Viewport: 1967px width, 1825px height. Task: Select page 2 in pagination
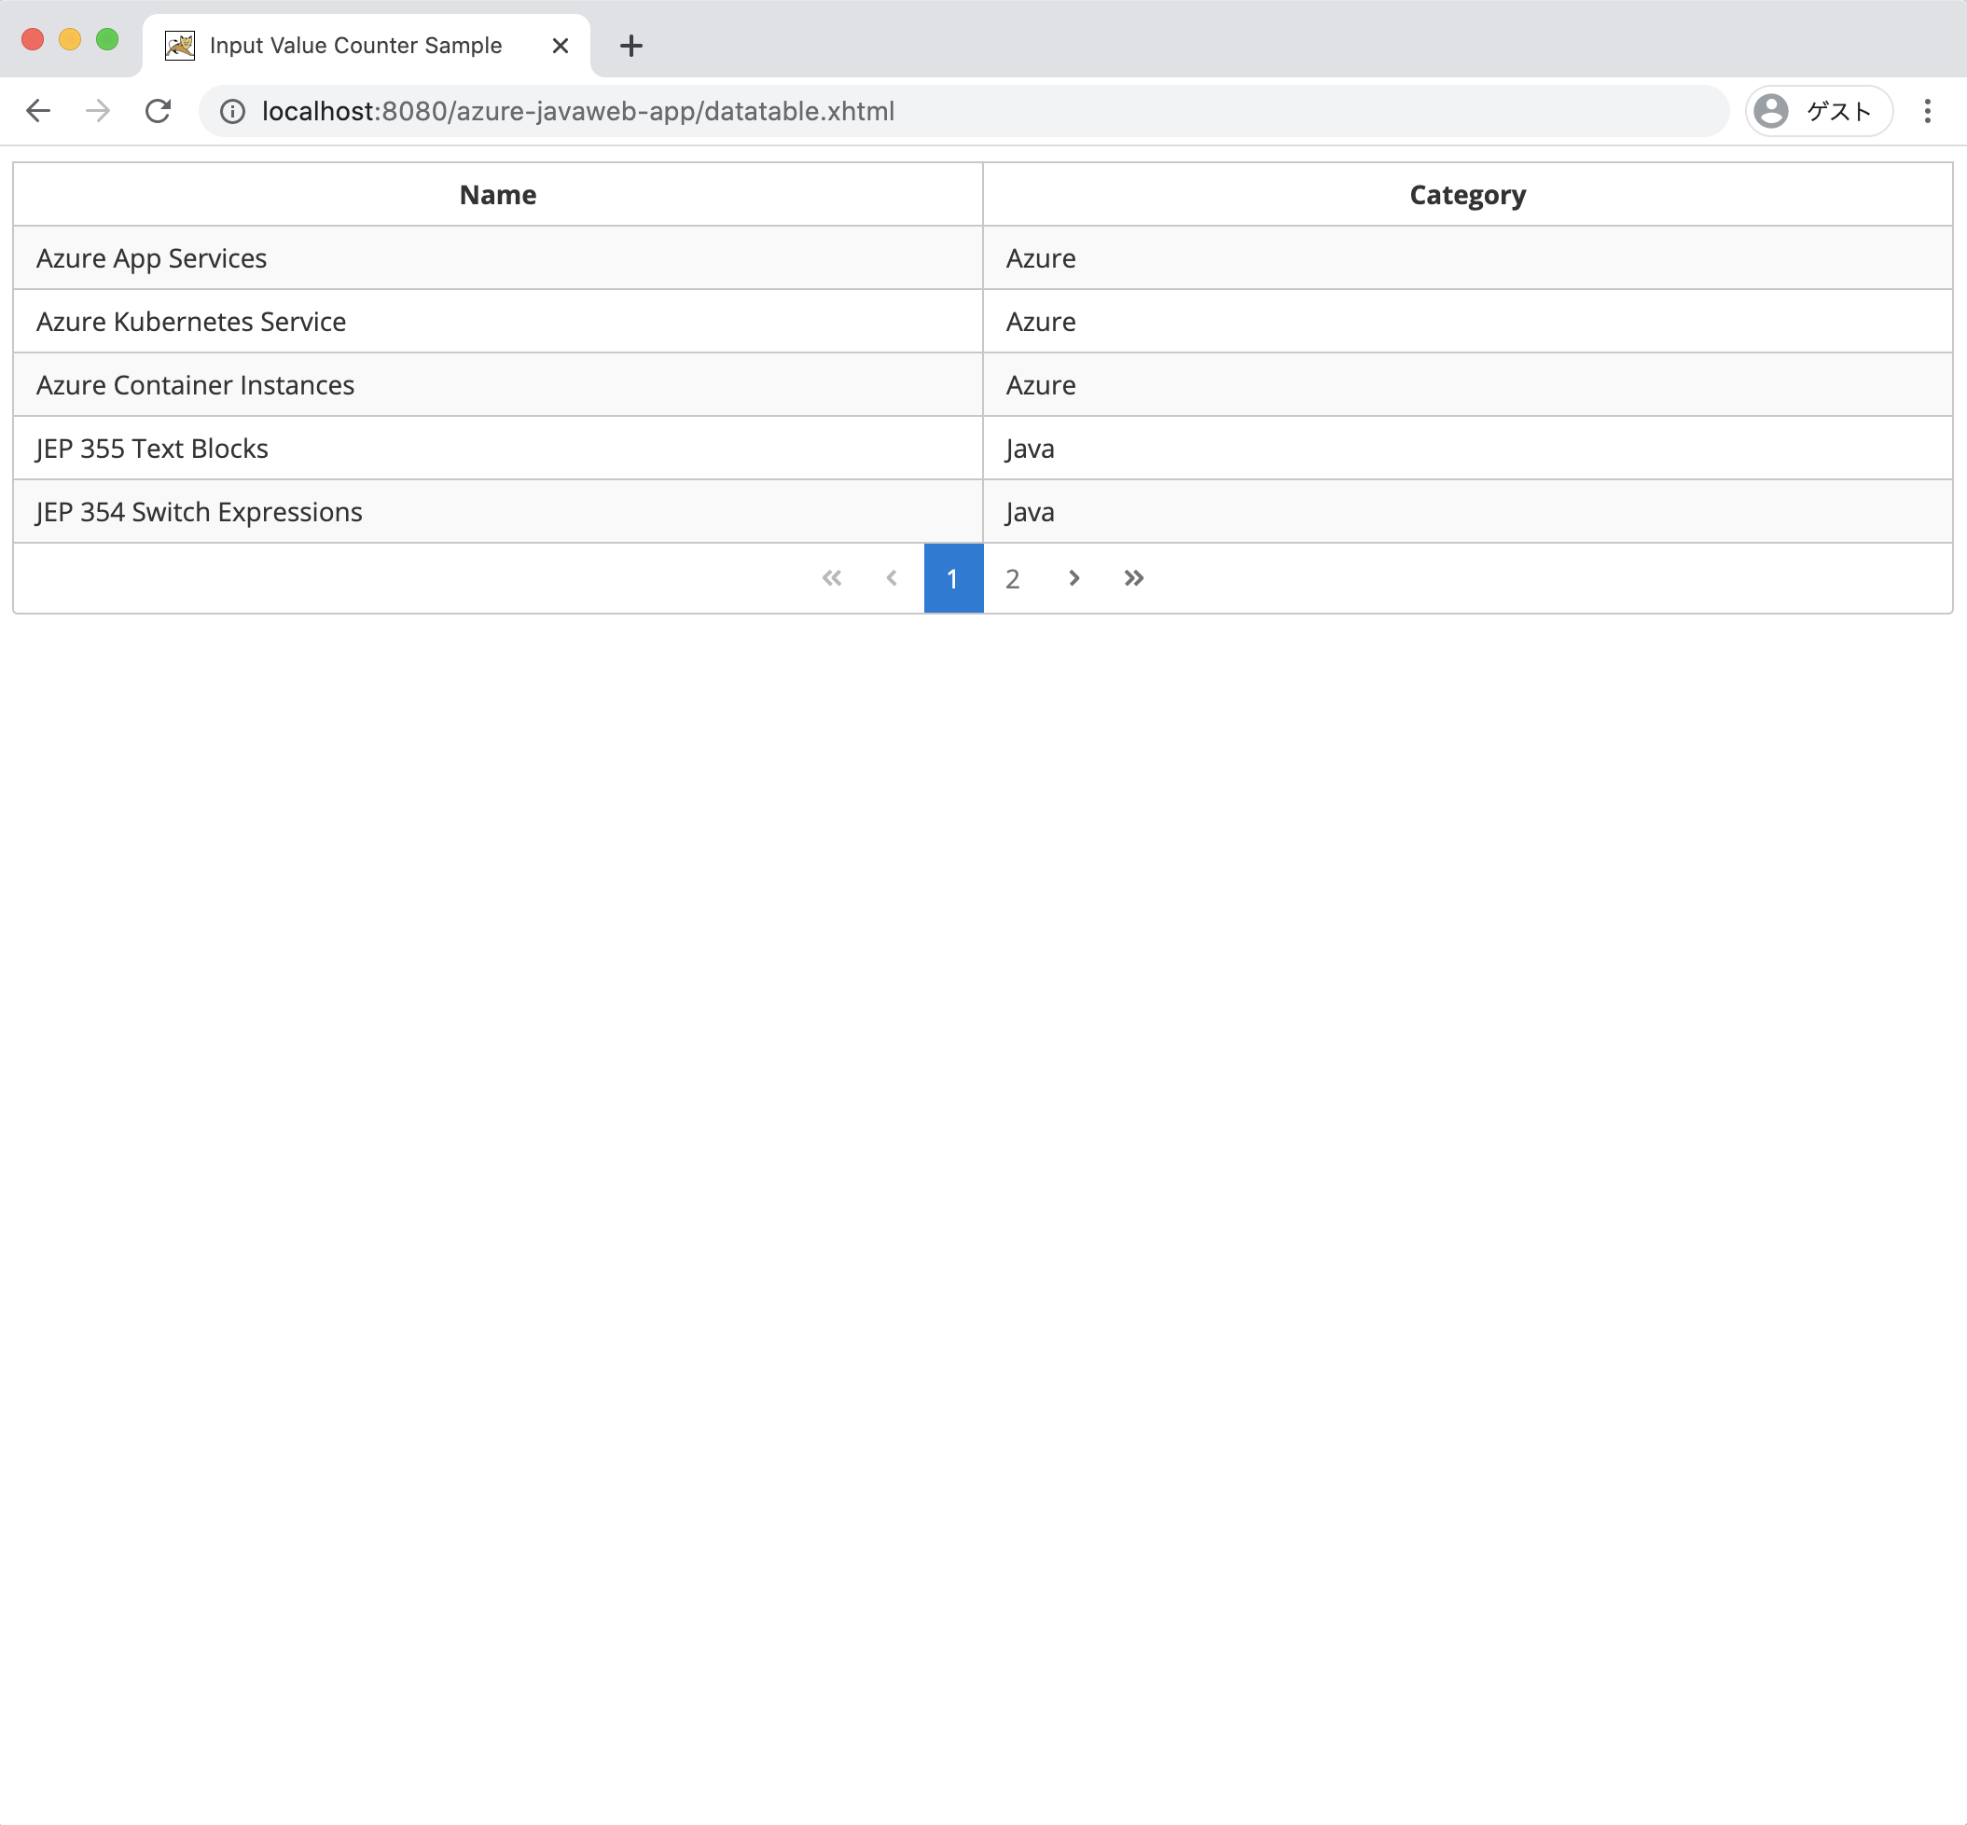pyautogui.click(x=1012, y=576)
